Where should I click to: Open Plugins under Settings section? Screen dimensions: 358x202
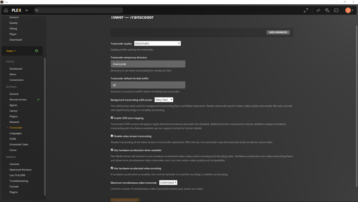(14, 116)
